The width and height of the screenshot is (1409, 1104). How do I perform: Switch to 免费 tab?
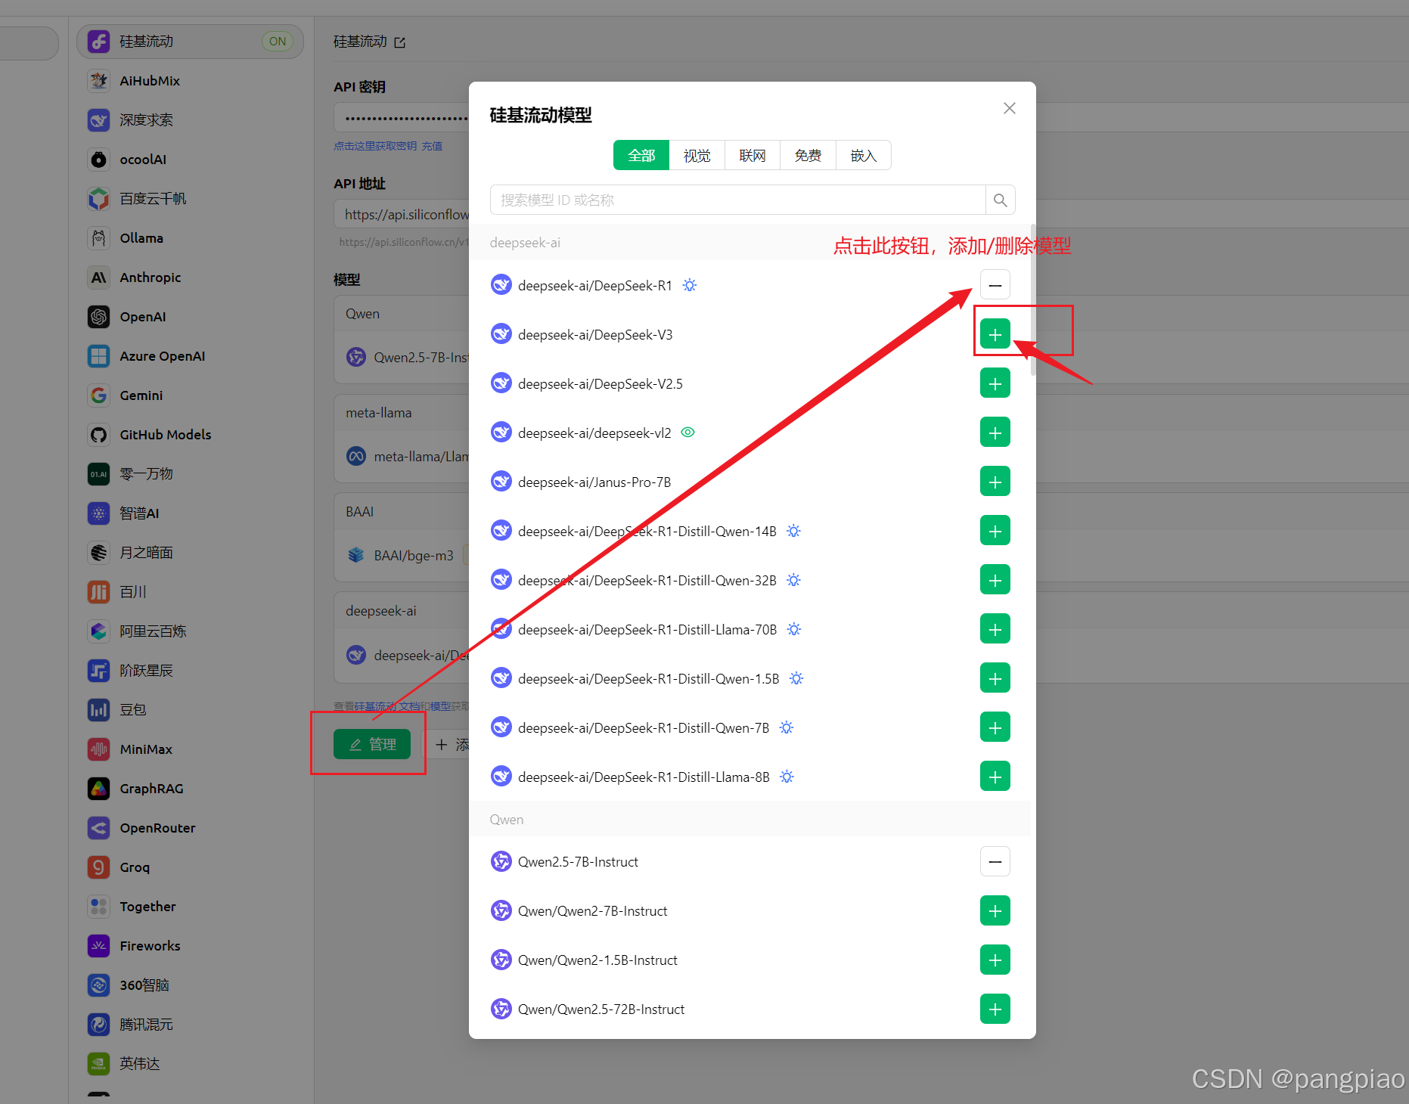(x=808, y=155)
